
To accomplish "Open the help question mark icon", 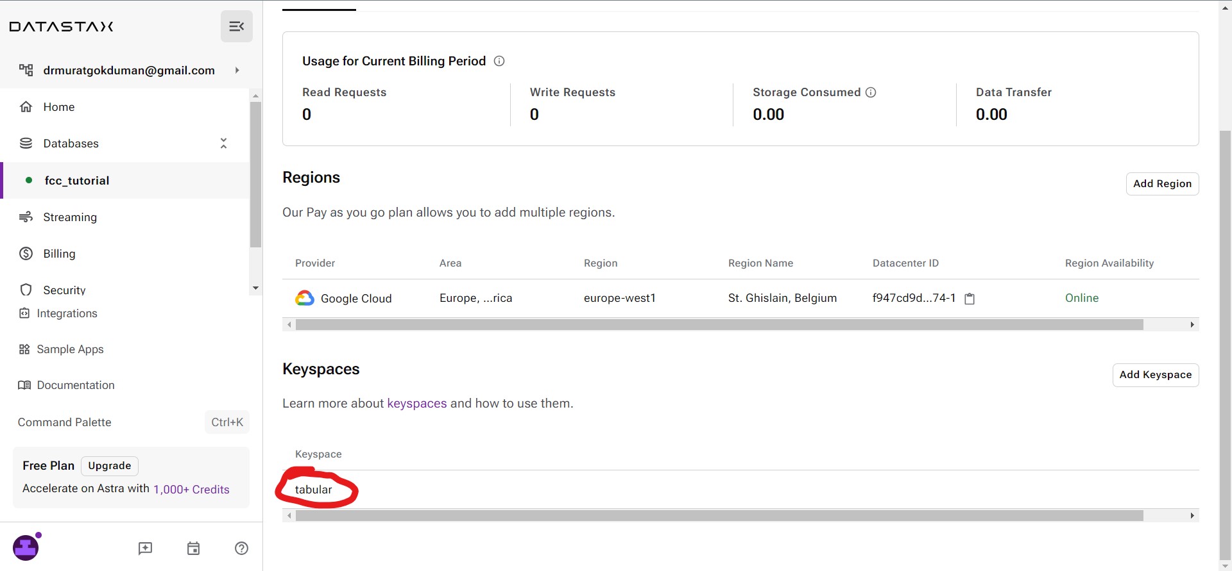I will click(241, 548).
